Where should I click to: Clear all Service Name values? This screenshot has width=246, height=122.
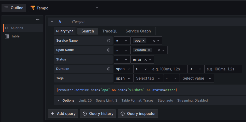tap(154, 41)
